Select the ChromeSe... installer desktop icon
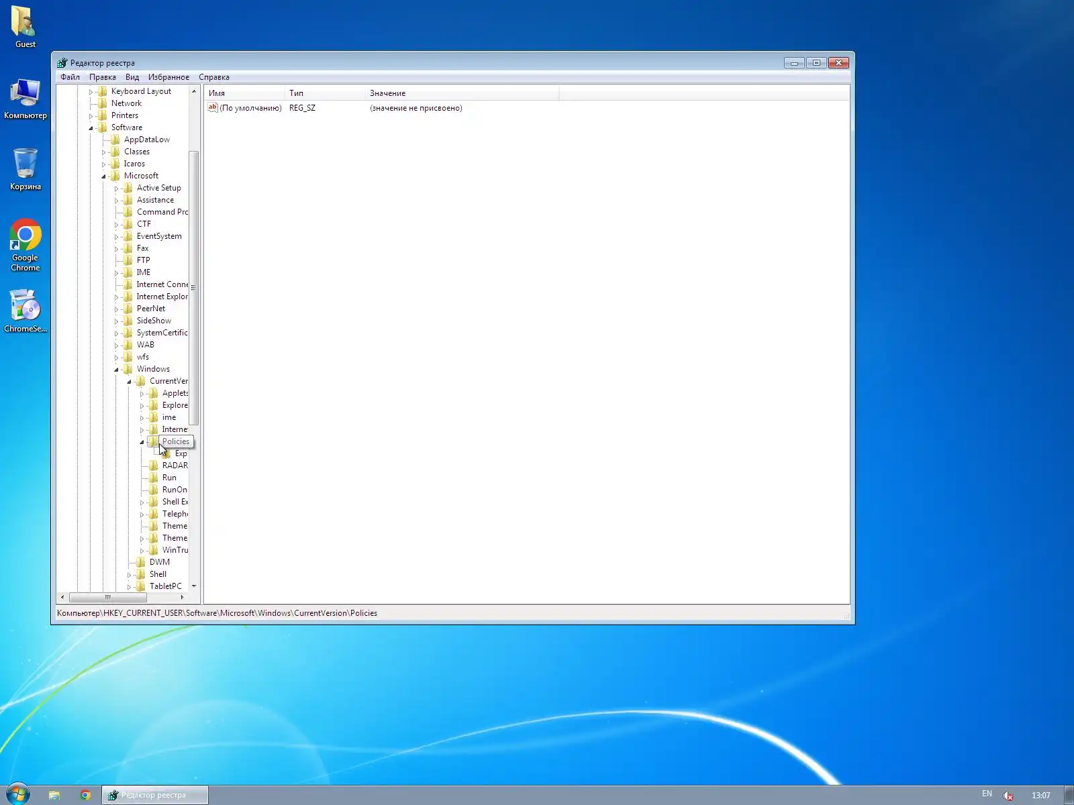This screenshot has width=1074, height=805. tap(26, 311)
